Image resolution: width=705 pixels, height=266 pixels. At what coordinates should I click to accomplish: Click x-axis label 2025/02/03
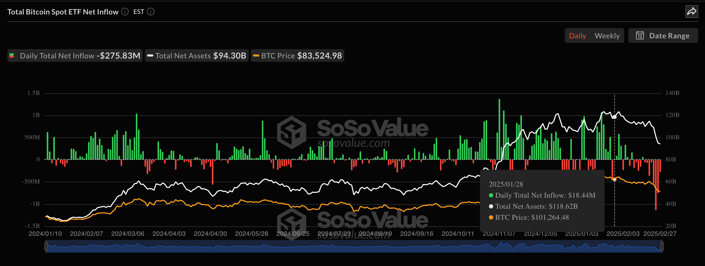pos(623,234)
